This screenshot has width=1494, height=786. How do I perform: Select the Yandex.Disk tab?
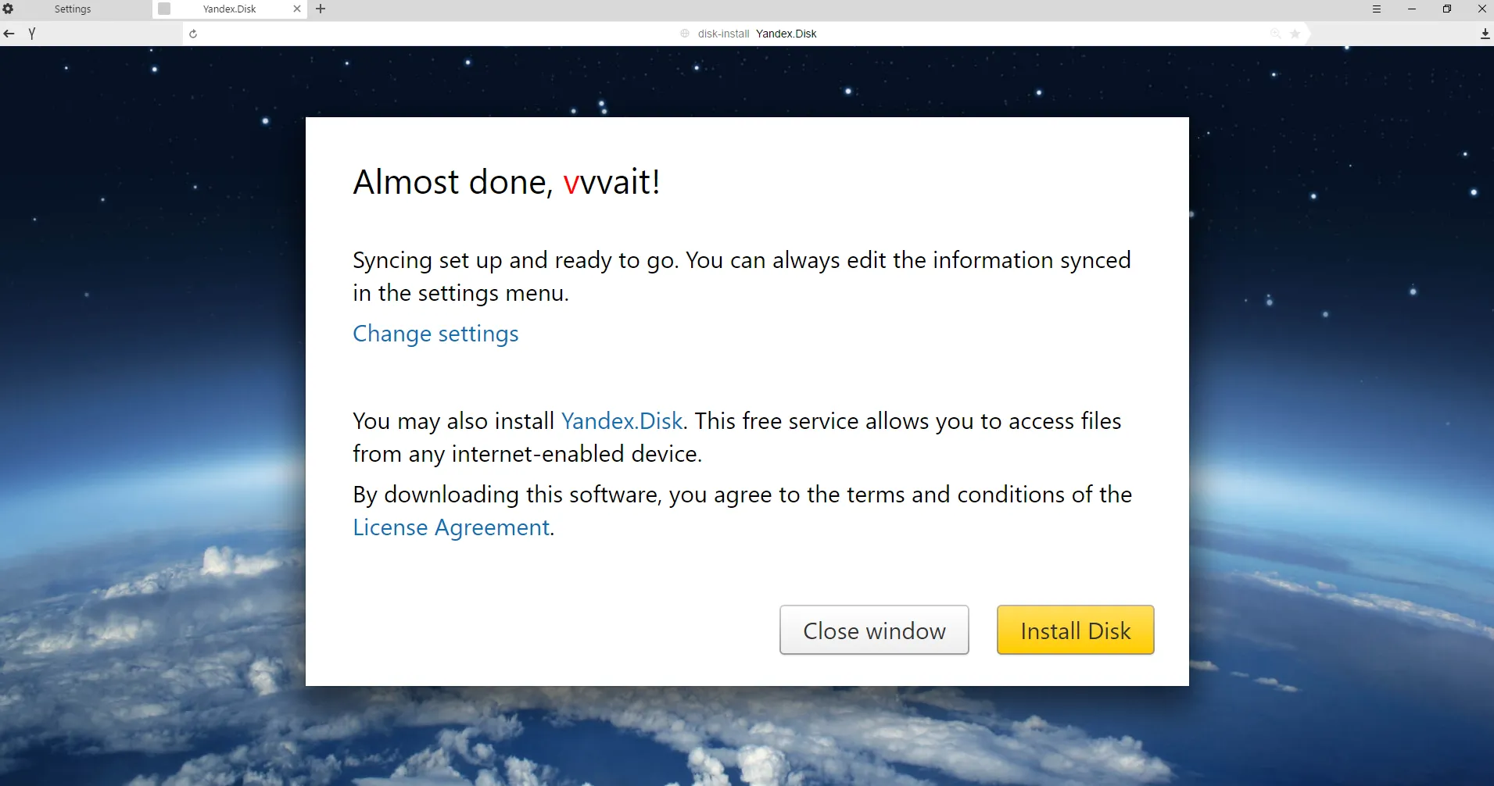[x=228, y=9]
